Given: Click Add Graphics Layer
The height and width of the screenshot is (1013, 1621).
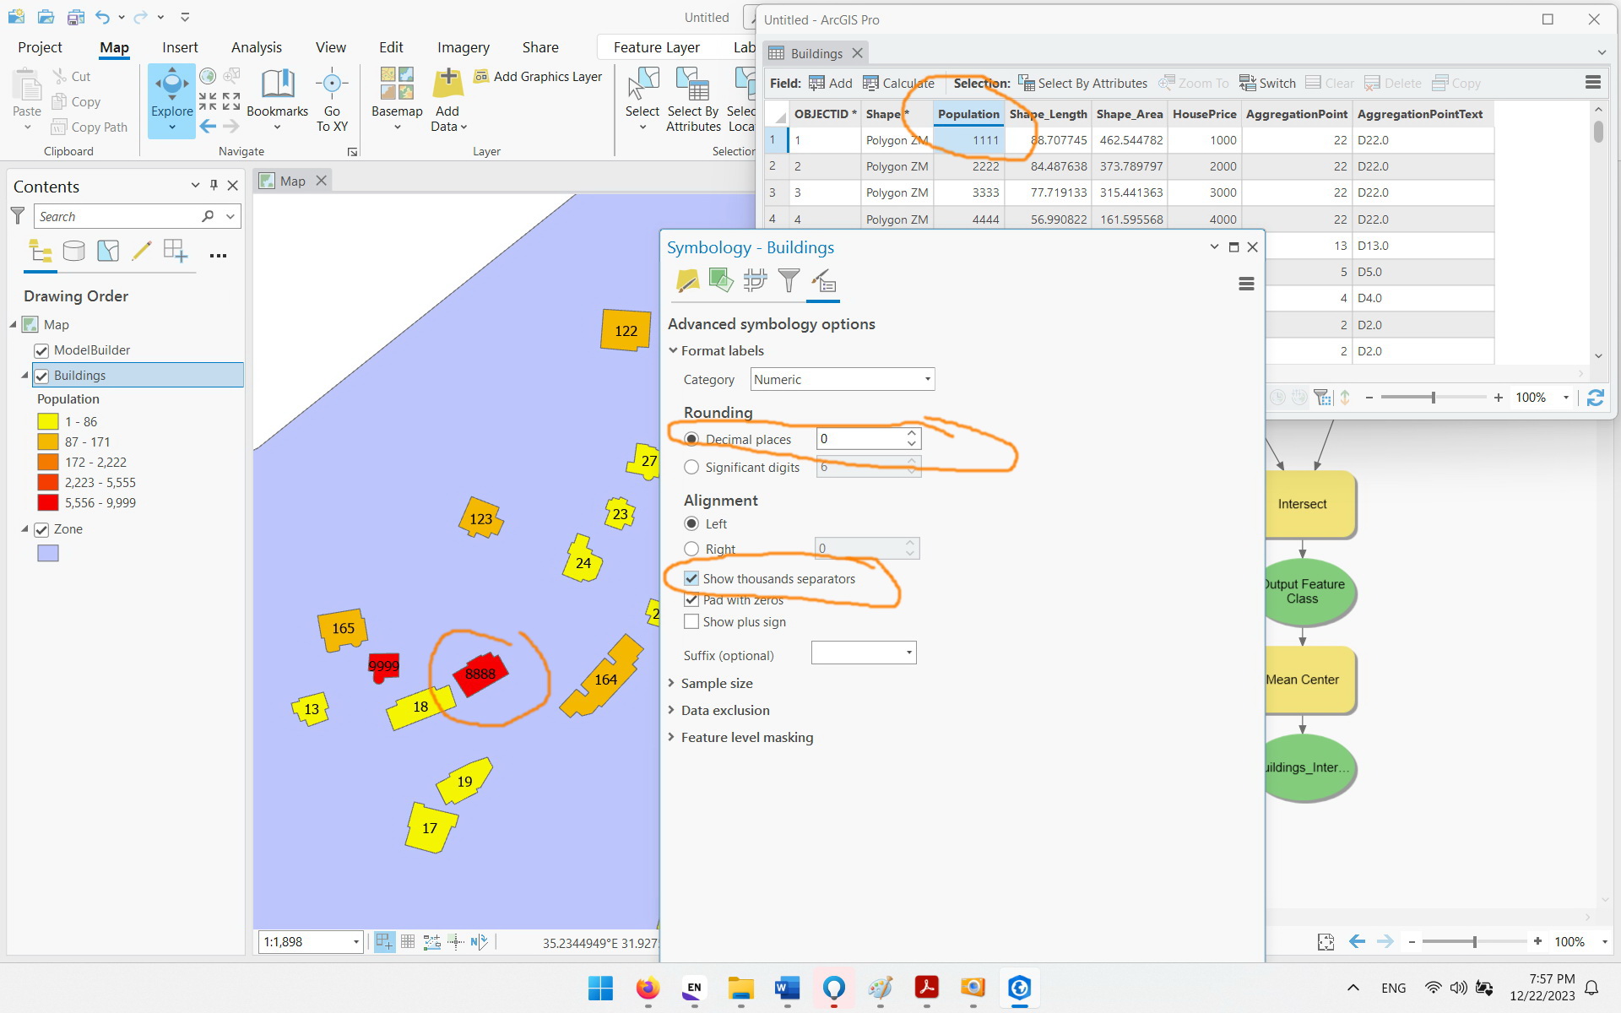Looking at the screenshot, I should coord(538,76).
